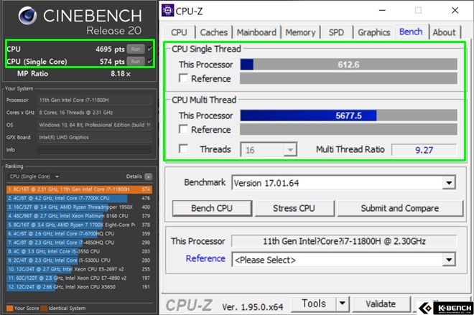Click the multi thread Reference bar

coord(348,129)
